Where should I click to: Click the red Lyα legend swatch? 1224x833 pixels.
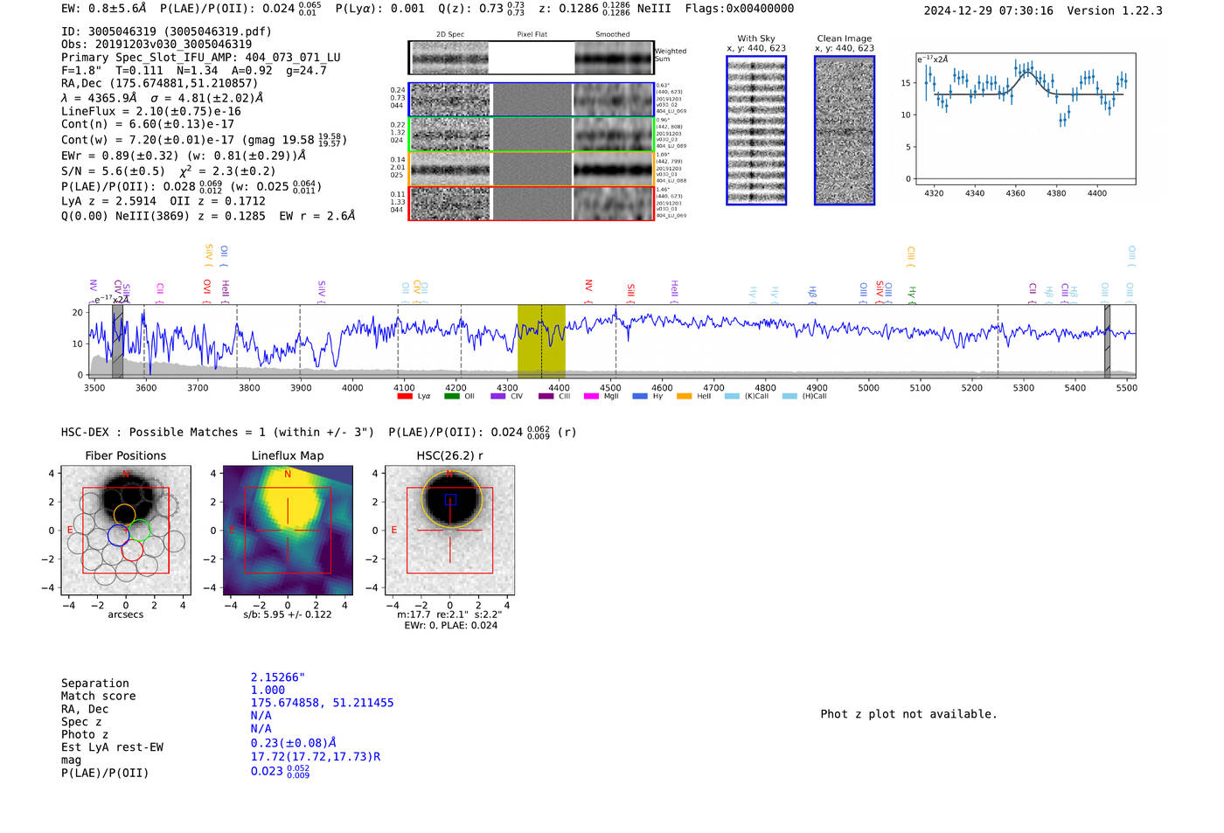pos(404,396)
